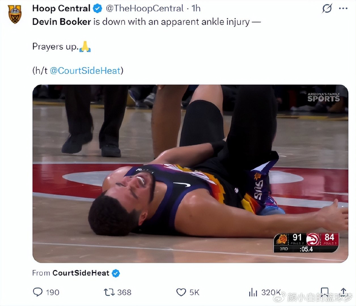Play the Devin Booker injury video
The width and height of the screenshot is (356, 306).
[190, 173]
